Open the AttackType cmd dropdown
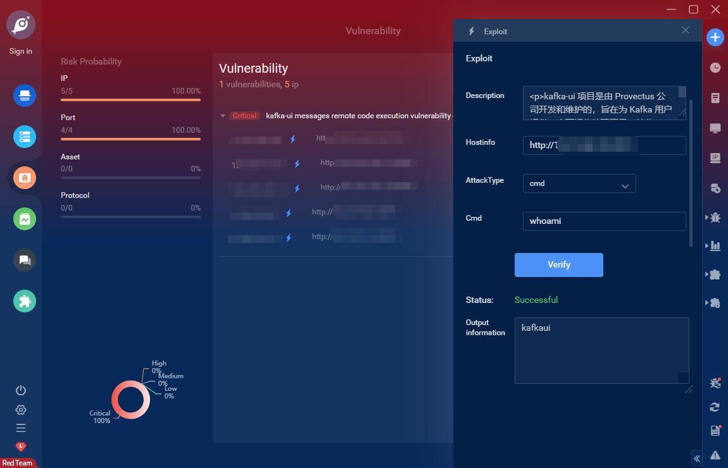728x468 pixels. coord(579,183)
